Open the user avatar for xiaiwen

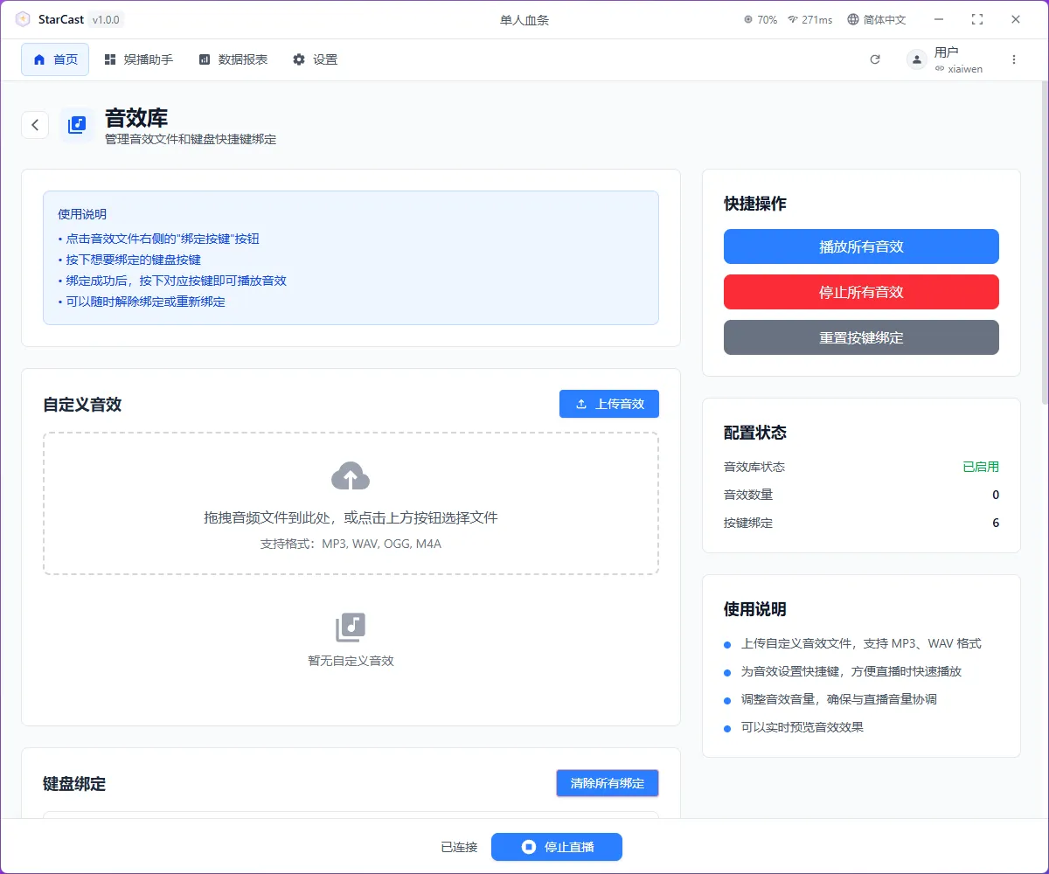point(915,59)
